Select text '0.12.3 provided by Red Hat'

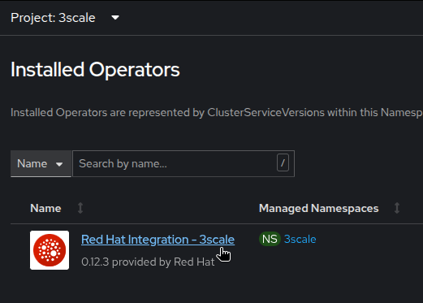point(148,262)
